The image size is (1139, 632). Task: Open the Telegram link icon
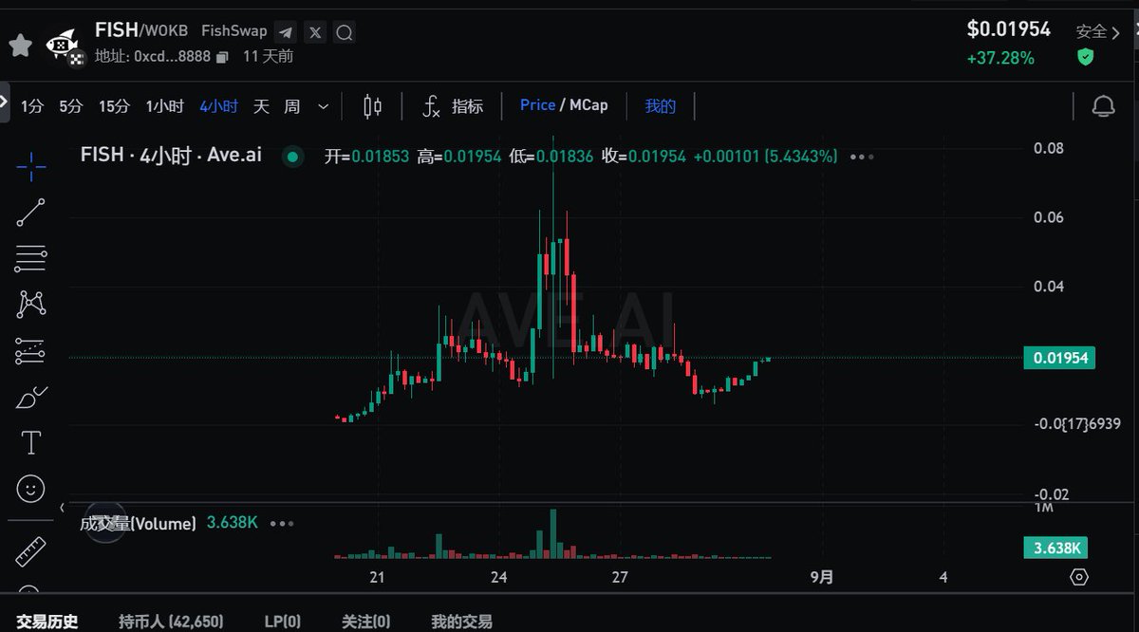286,32
